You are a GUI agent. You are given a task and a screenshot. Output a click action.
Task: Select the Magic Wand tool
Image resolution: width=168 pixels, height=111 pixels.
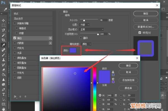(x=3, y=35)
